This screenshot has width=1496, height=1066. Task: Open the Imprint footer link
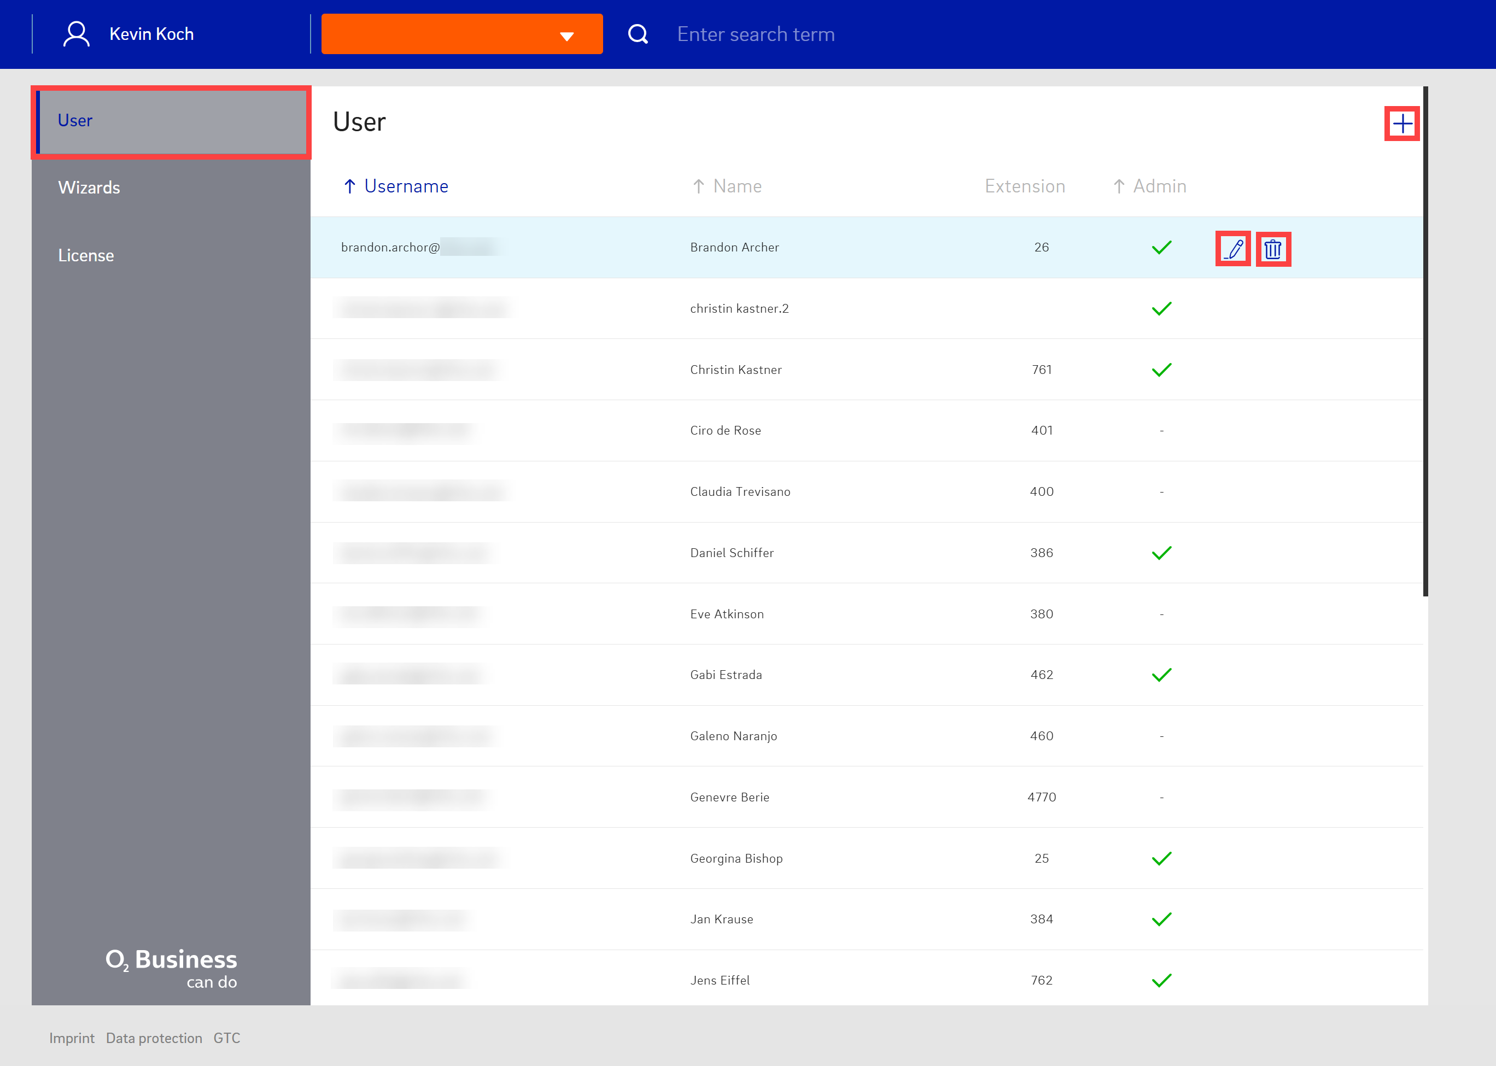(x=72, y=1038)
